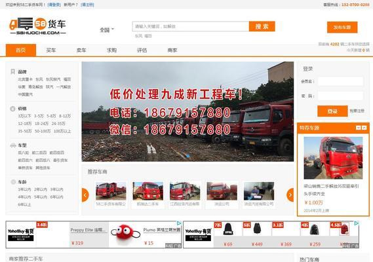Filter by price 3-5万
This screenshot has height=262, width=373.
(x=39, y=116)
